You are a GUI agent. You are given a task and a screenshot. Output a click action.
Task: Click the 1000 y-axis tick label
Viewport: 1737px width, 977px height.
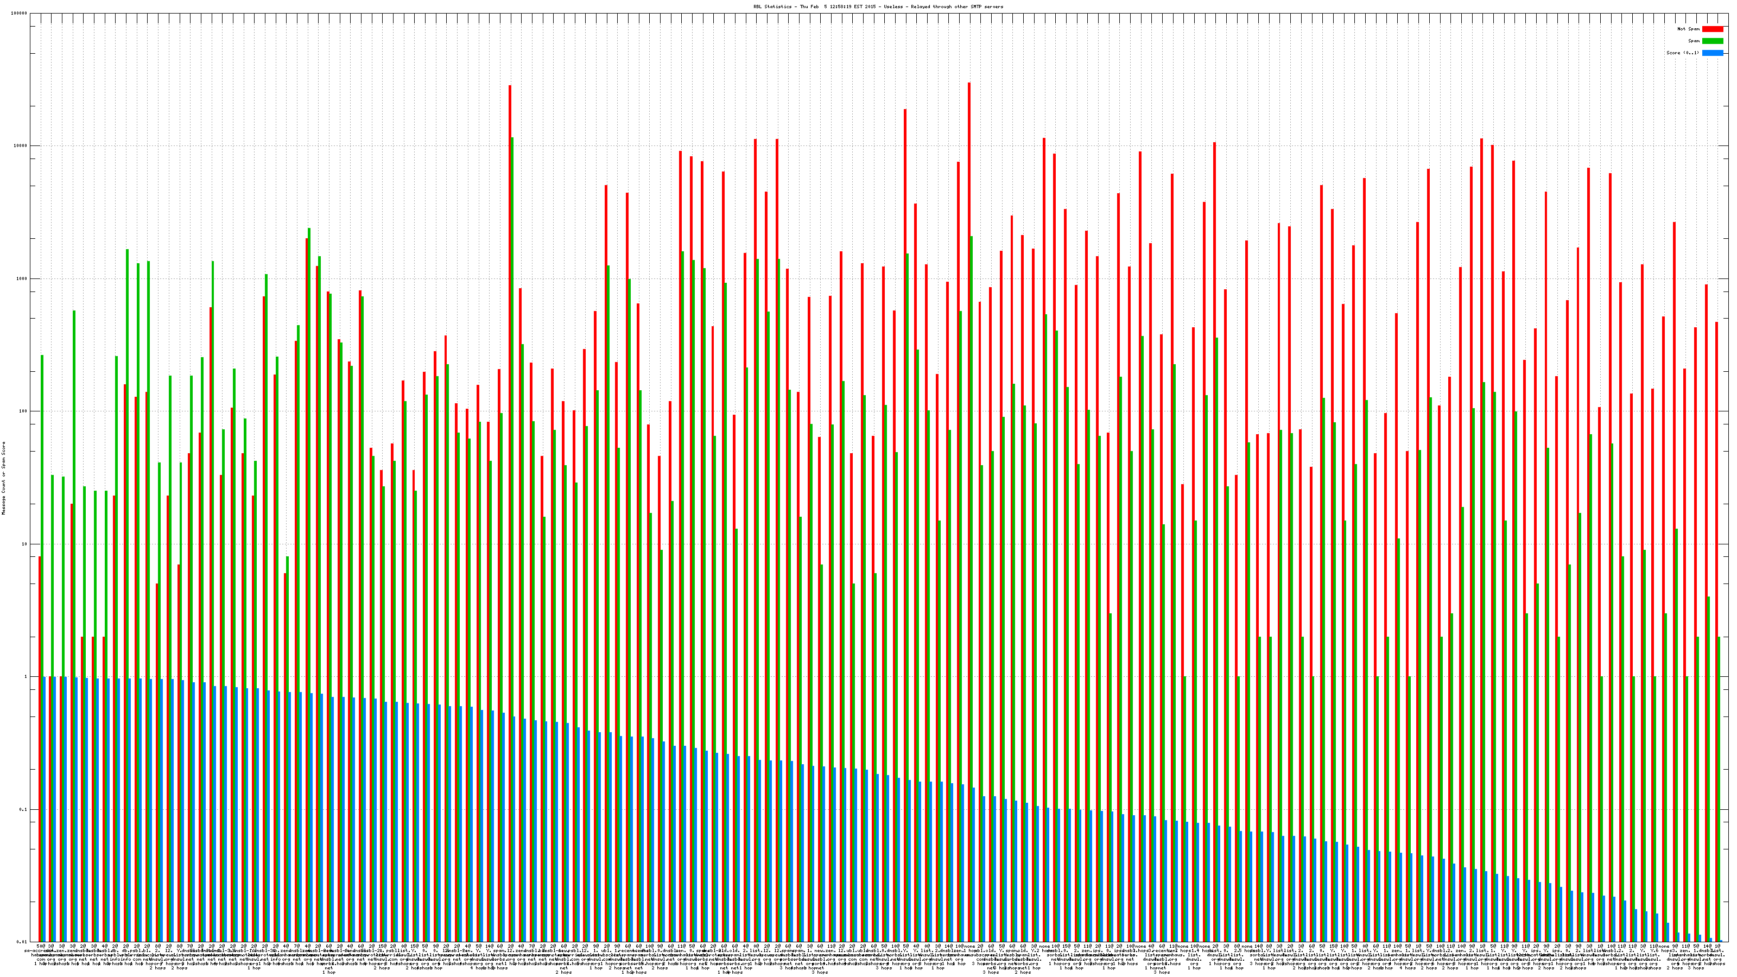pyautogui.click(x=22, y=279)
